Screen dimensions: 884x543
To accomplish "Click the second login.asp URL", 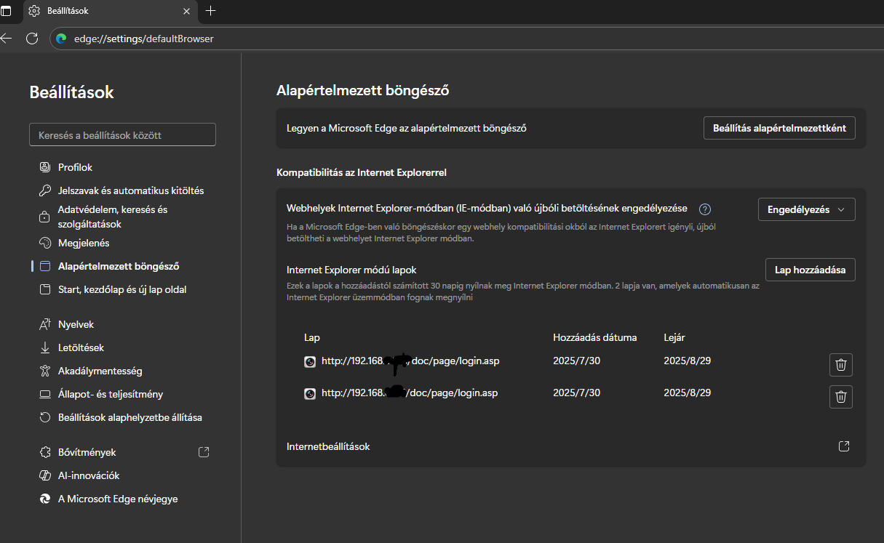I will [x=410, y=393].
